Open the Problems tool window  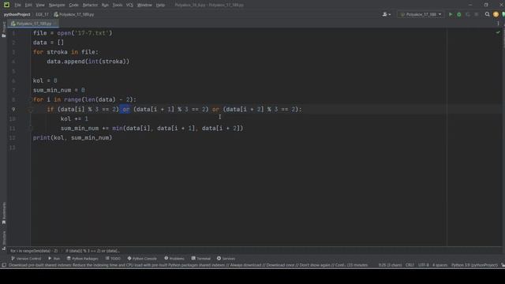tap(174, 259)
